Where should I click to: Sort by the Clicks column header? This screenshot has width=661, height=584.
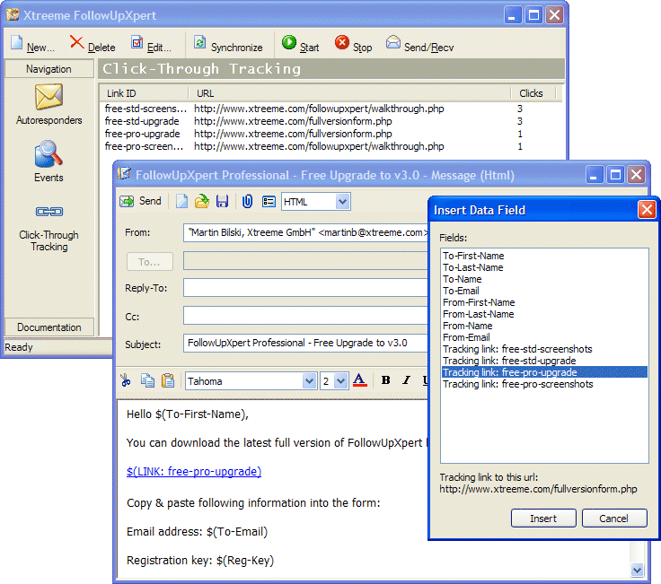tap(533, 93)
